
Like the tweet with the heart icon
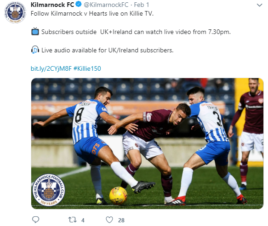109,220
